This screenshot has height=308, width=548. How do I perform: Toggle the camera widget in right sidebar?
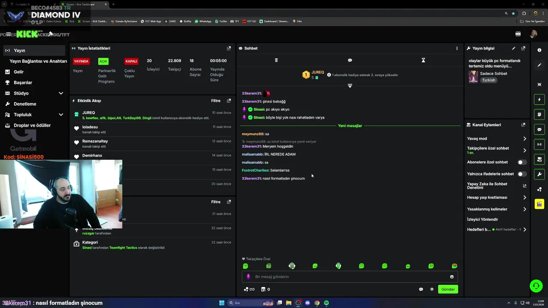tap(539, 160)
